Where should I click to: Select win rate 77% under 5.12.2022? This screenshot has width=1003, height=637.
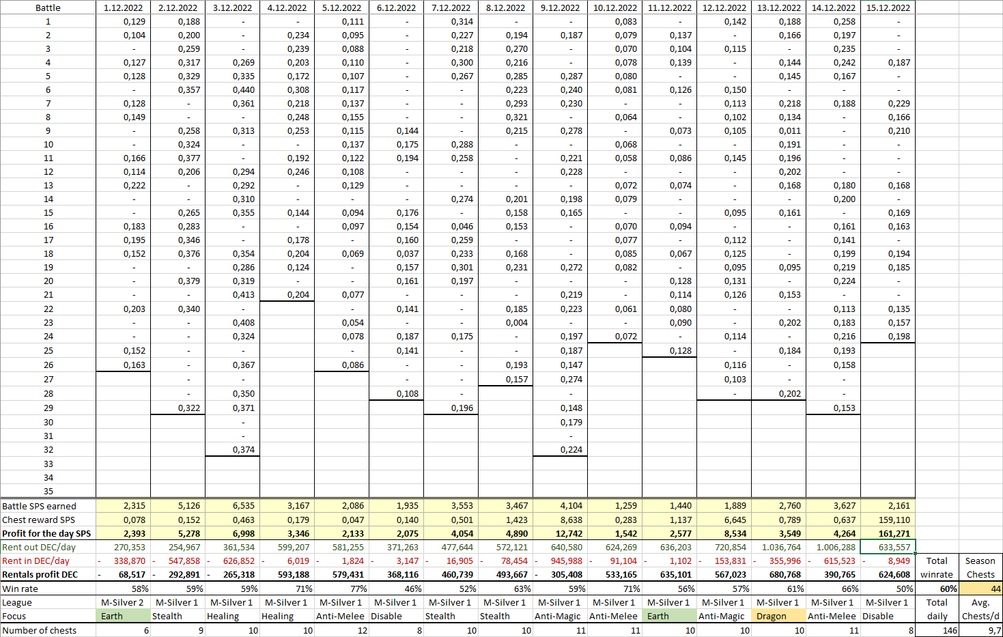pos(341,589)
